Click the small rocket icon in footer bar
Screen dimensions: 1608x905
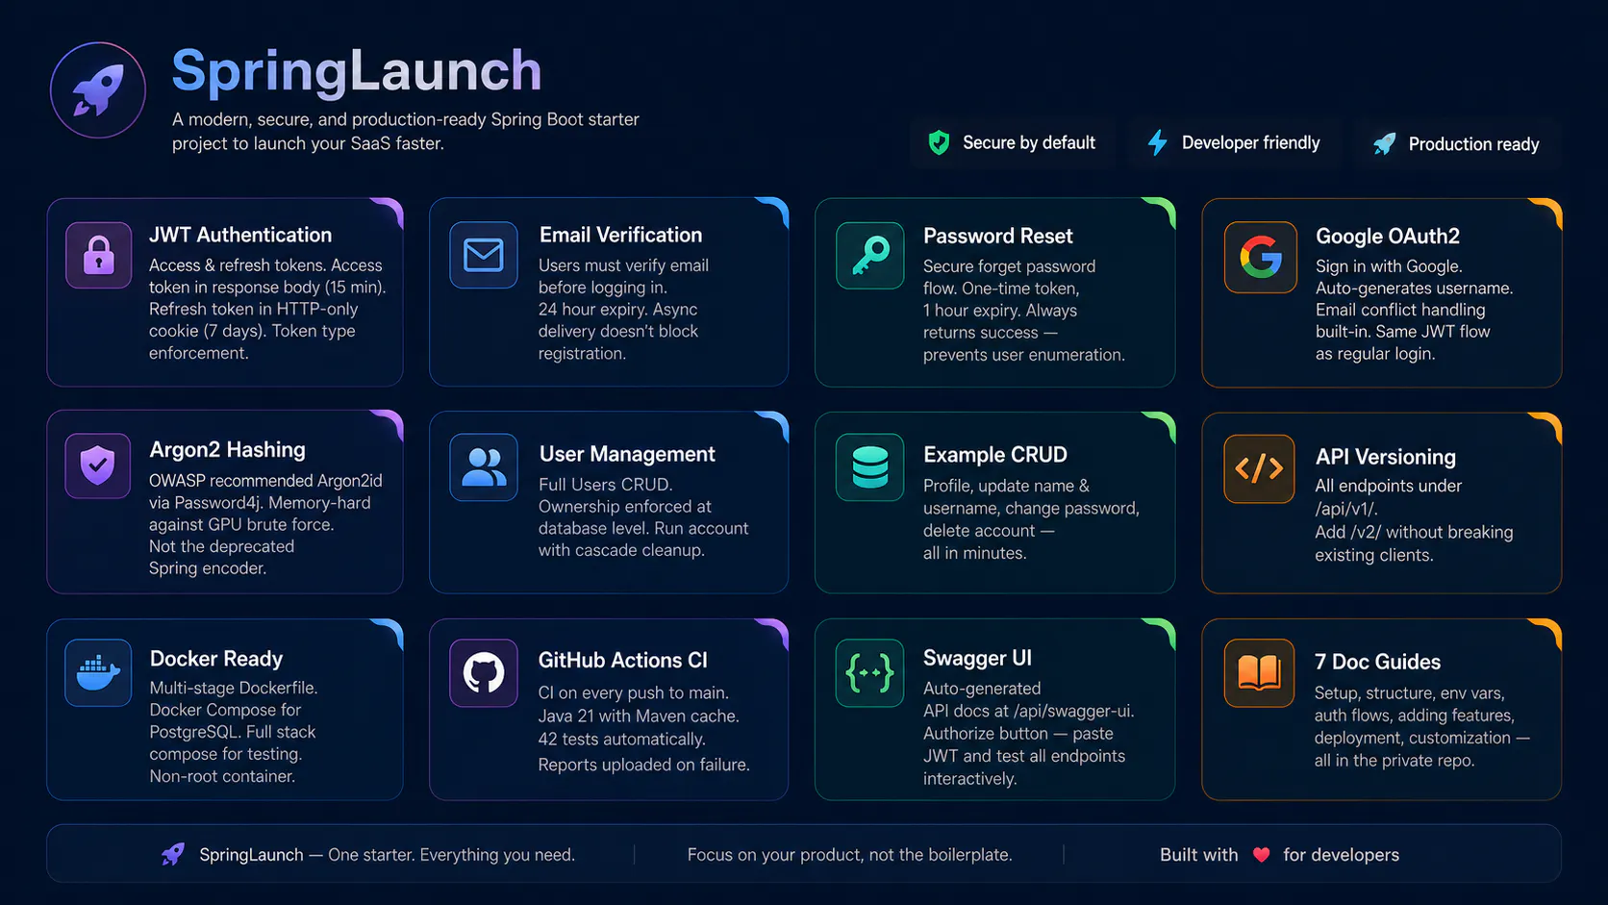coord(173,854)
